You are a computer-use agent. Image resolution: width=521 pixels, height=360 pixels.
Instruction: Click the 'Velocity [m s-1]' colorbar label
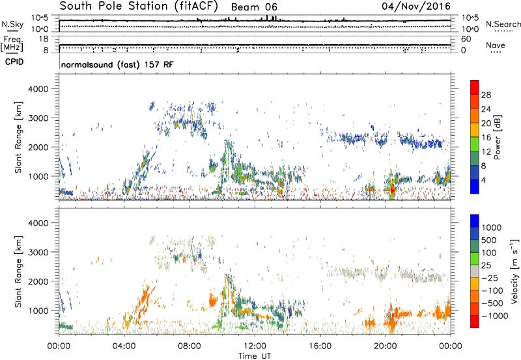(514, 271)
